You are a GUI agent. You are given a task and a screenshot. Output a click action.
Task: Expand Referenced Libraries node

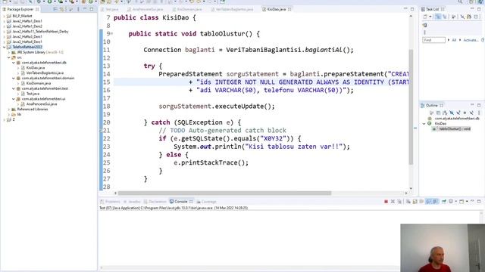click(x=9, y=109)
